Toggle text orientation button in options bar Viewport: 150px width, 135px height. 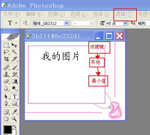click(x=25, y=23)
